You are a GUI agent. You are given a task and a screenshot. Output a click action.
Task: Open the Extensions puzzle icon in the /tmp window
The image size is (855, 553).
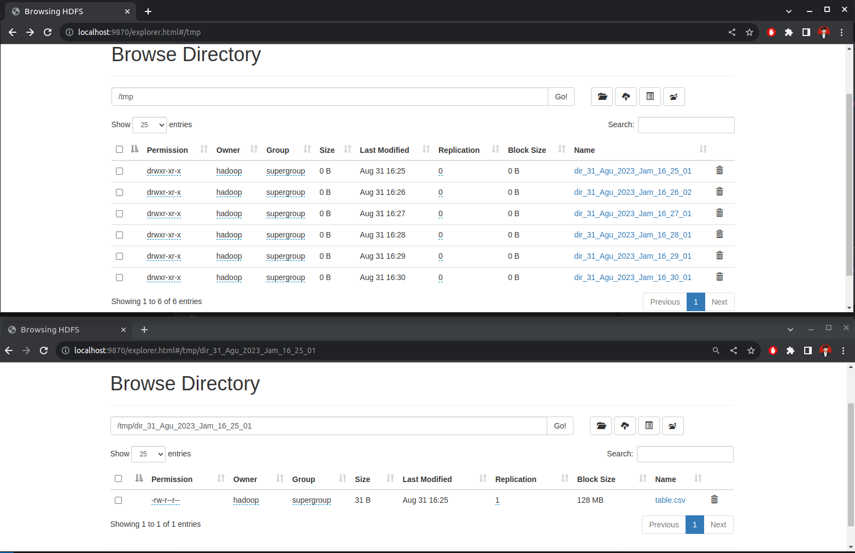(x=789, y=32)
